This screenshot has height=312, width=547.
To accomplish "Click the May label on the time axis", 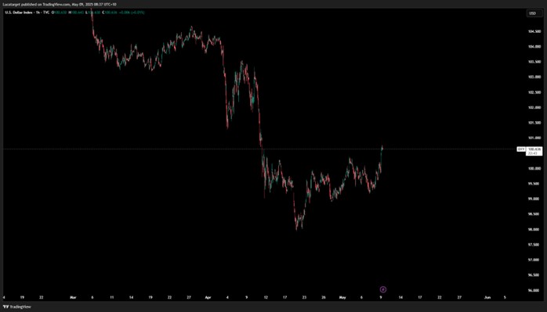I will (x=342, y=297).
